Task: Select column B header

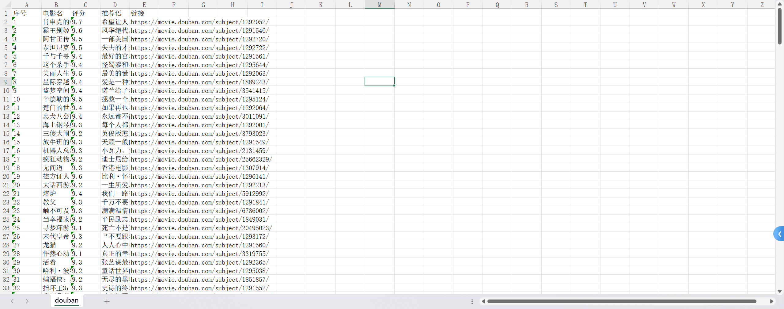Action: coord(56,5)
